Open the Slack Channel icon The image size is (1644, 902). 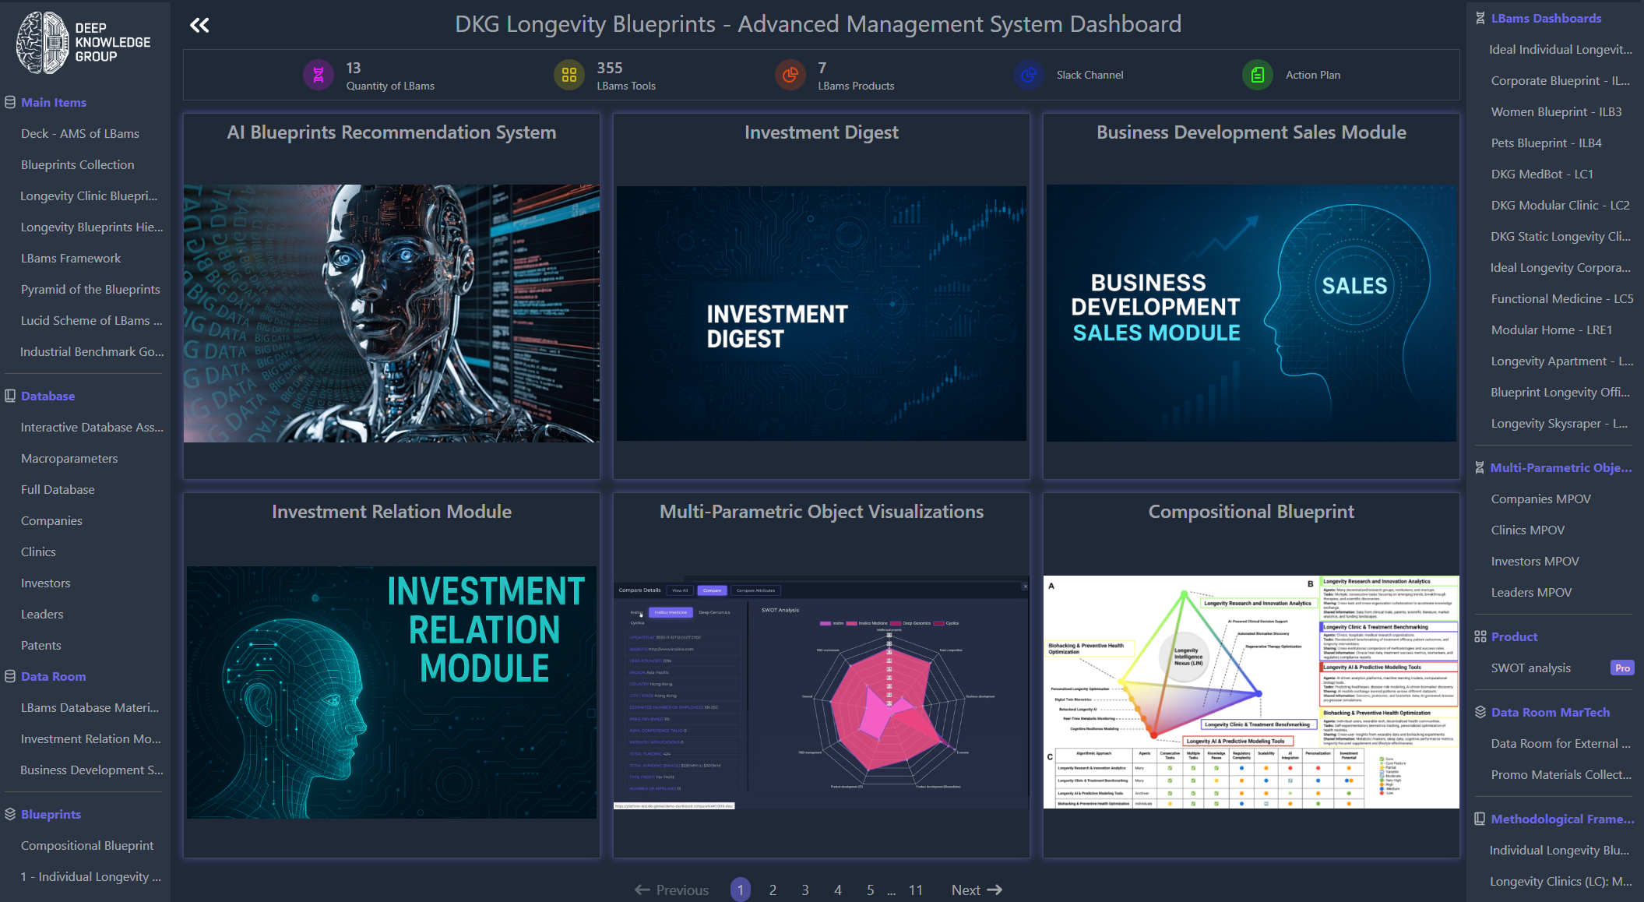pos(1029,76)
